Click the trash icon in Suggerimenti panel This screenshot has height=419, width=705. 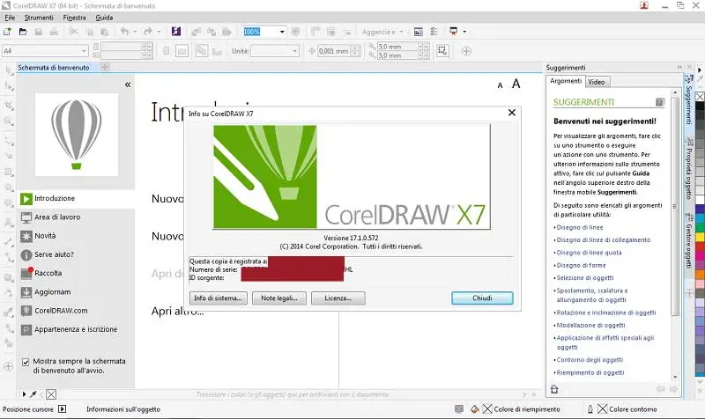coord(554,389)
